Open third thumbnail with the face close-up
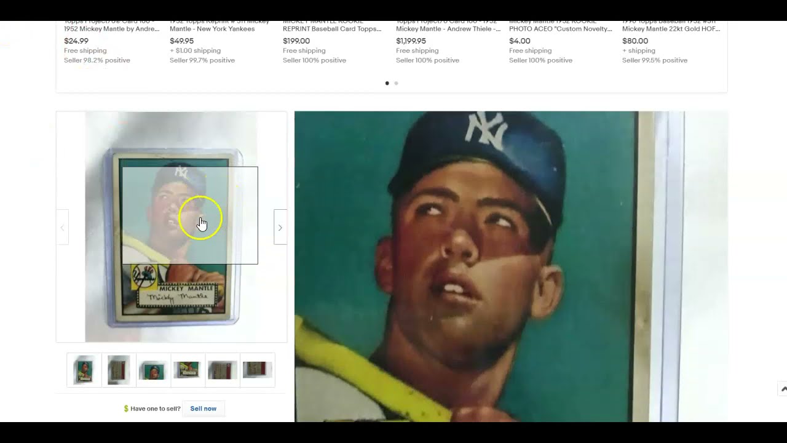This screenshot has width=787, height=443. click(153, 370)
